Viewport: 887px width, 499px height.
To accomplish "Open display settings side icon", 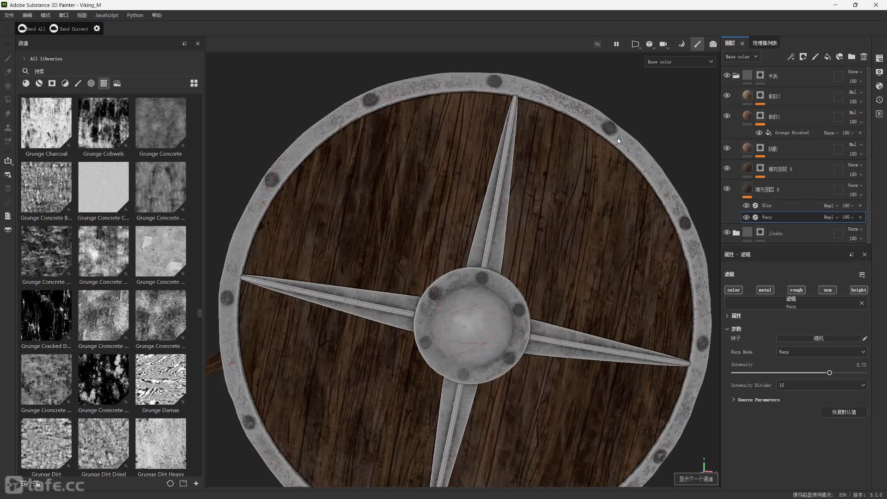I will (x=879, y=72).
